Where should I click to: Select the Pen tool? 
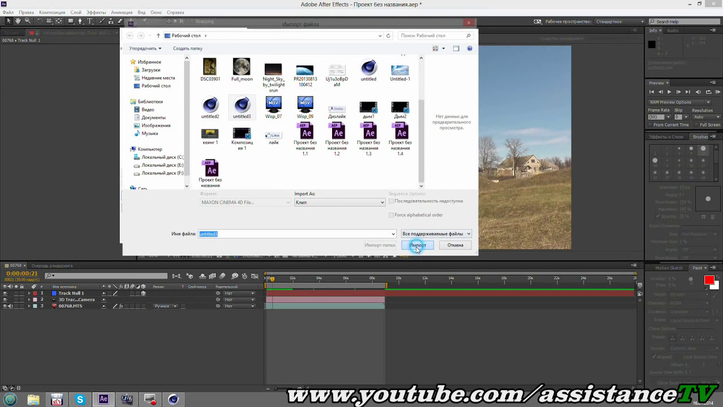tap(80, 21)
